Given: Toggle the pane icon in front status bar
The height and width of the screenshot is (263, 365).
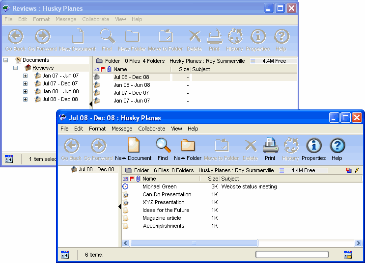Looking at the screenshot, I should 64,255.
